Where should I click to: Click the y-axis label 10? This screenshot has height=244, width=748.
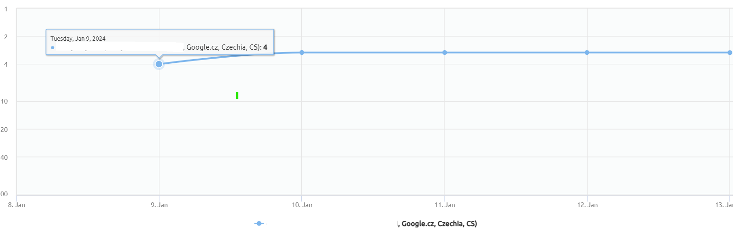4,101
